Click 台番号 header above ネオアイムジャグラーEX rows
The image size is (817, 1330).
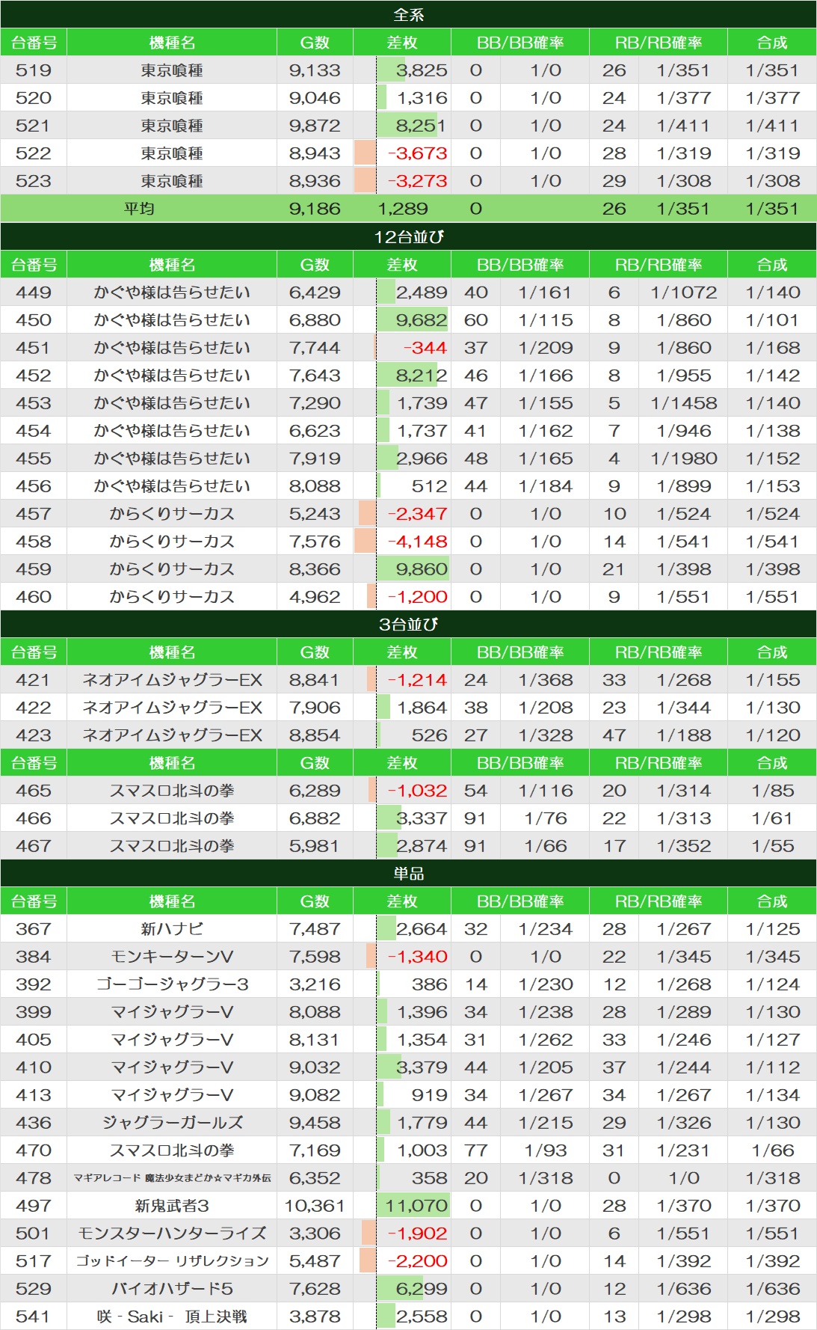(x=34, y=652)
